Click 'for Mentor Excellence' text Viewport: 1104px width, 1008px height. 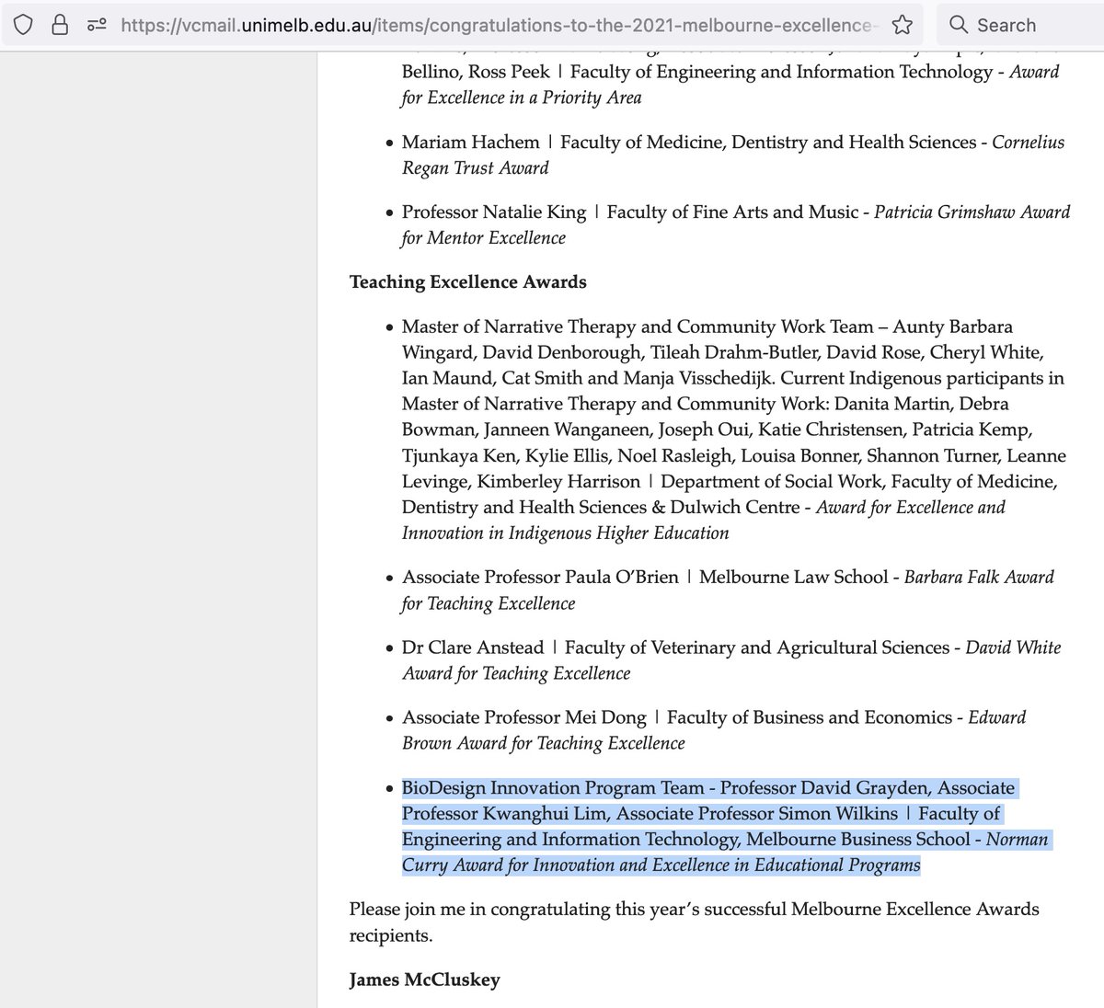[x=484, y=238]
